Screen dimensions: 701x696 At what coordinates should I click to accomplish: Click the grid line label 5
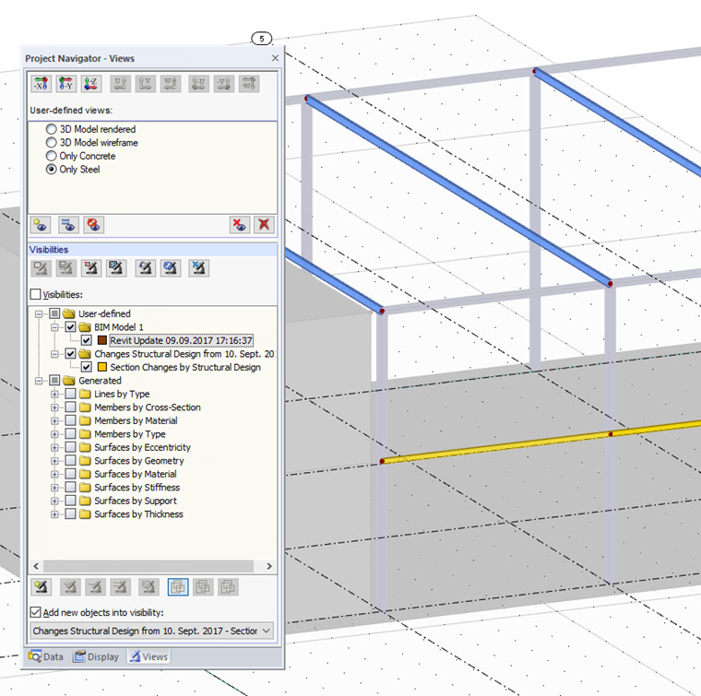pos(262,39)
